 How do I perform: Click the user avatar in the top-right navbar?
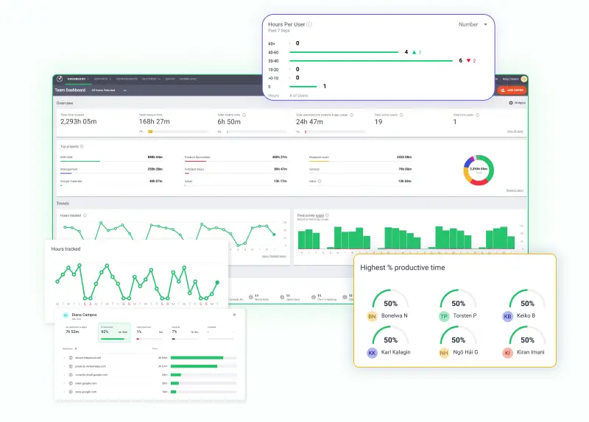pos(524,79)
